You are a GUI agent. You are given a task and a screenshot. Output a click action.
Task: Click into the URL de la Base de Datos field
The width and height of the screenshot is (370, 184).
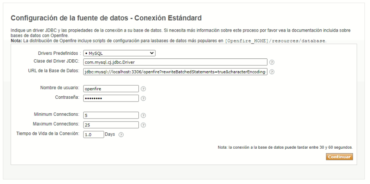175,71
